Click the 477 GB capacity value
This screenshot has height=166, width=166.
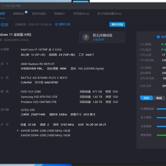pos(97,92)
